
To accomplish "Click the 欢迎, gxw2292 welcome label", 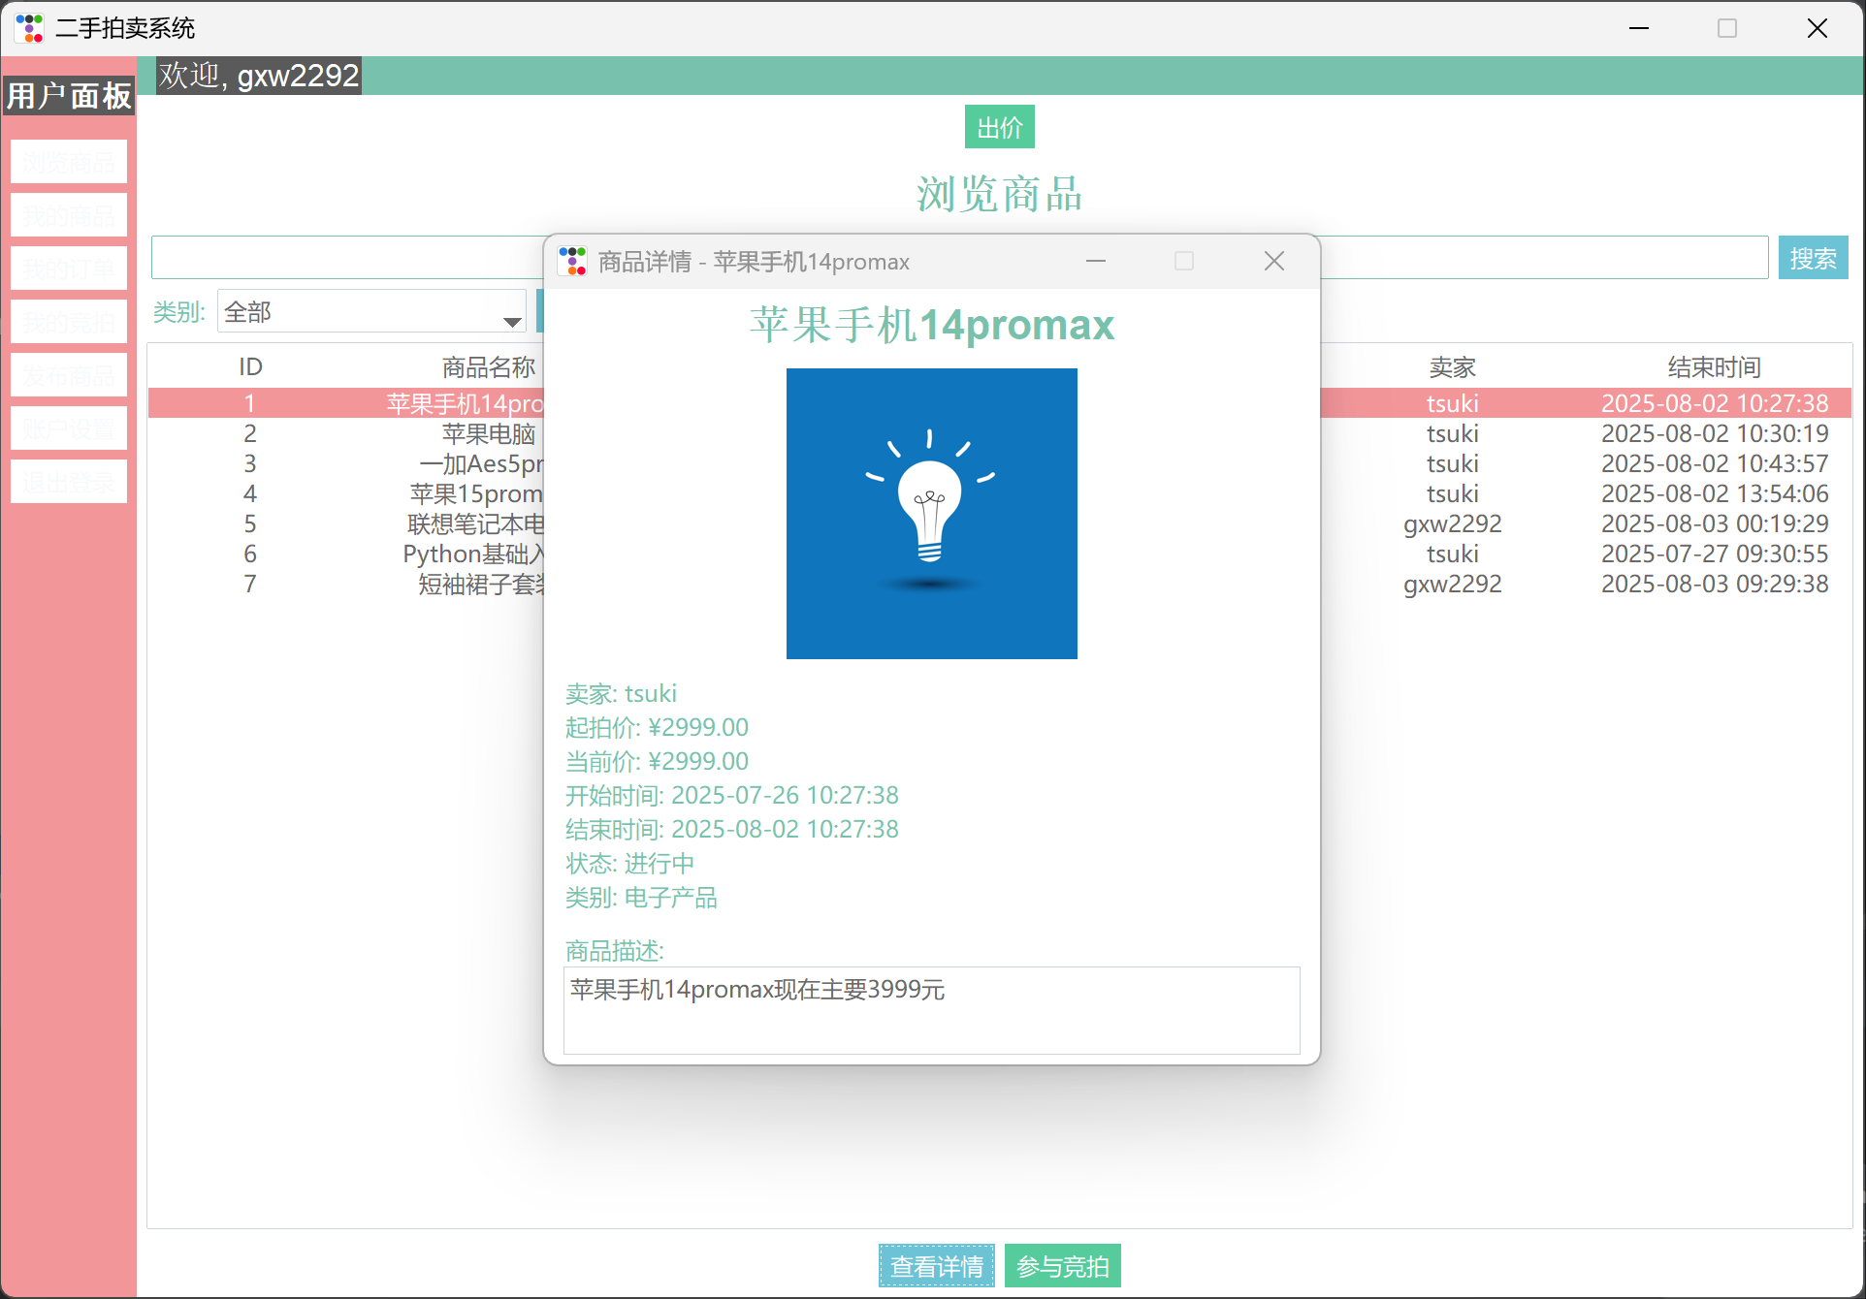I will tap(259, 75).
